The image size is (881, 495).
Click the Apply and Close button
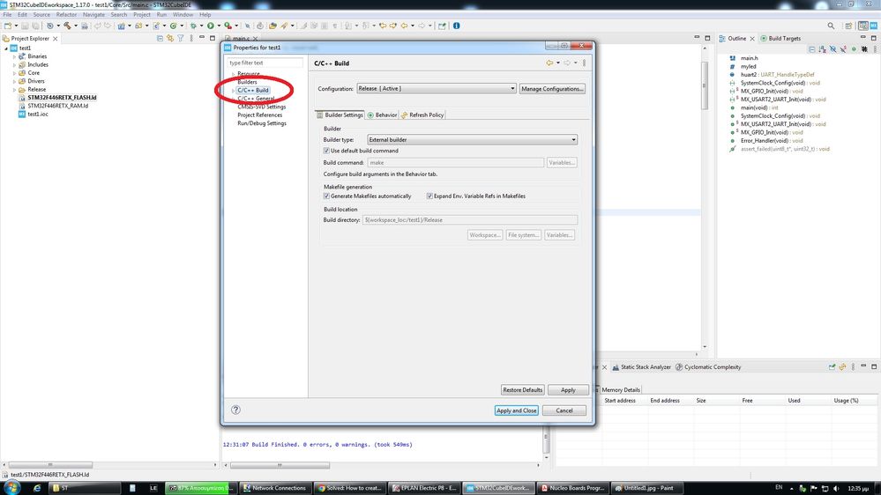coord(517,410)
